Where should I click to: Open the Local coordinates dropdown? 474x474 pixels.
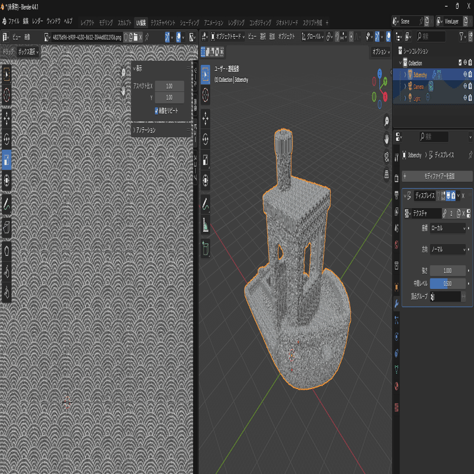[448, 228]
